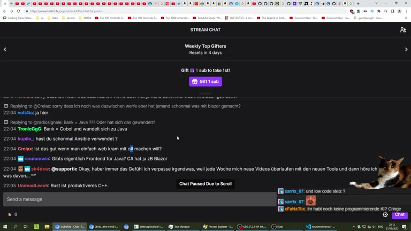Click the purple Chat send button
Screen dimensions: 411x231
400,214
